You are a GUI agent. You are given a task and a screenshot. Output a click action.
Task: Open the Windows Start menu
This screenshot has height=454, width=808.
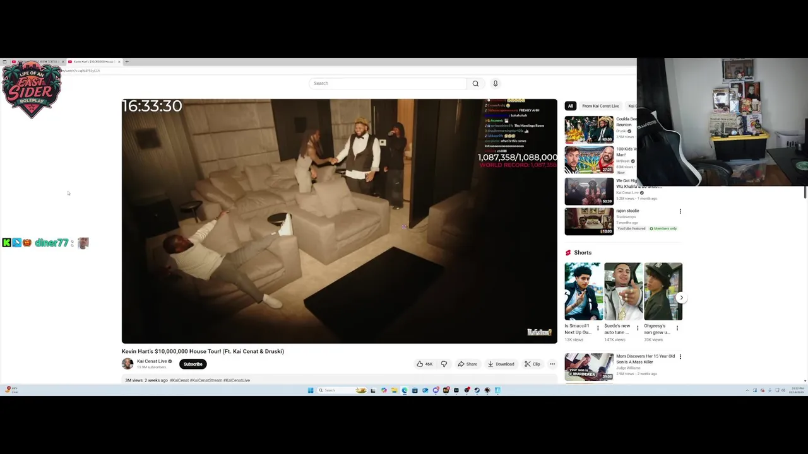[311, 390]
